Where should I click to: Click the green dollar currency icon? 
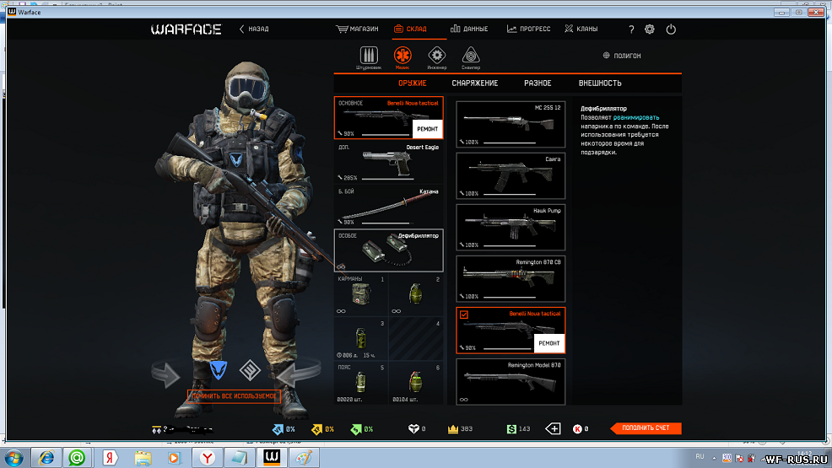(511, 428)
